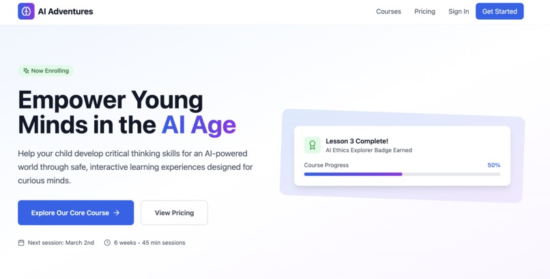This screenshot has width=550, height=279.
Task: Click the Lesson 3 Complete! heading
Action: click(x=357, y=141)
